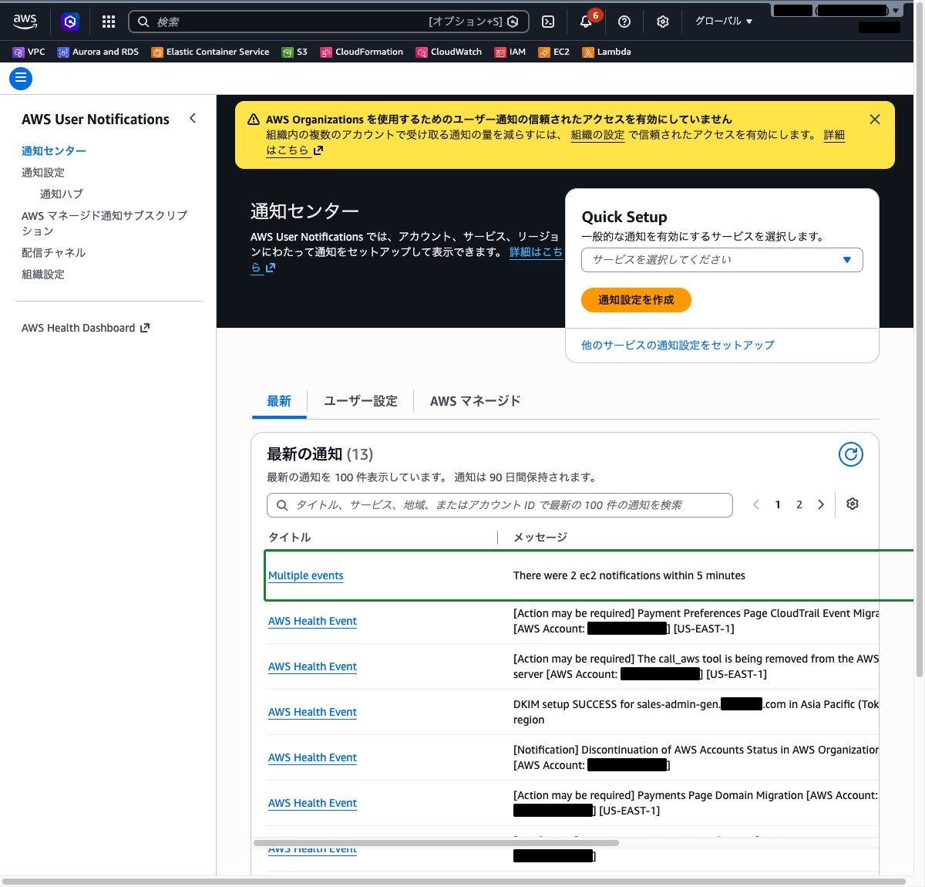
Task: Toggle the blue hamburger navigation button
Action: coord(21,79)
